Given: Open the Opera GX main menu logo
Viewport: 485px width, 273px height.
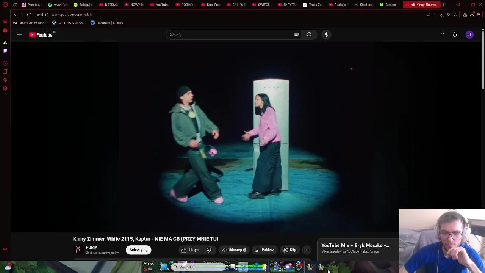Looking at the screenshot, I should [x=5, y=5].
